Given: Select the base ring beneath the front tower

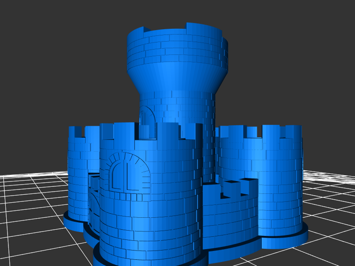Looking at the screenshot, I should click(x=146, y=260).
